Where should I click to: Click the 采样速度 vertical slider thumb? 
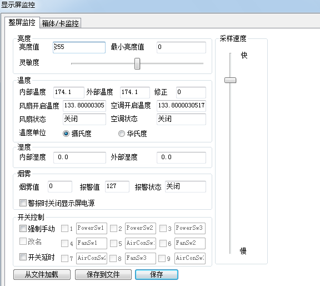(230, 80)
